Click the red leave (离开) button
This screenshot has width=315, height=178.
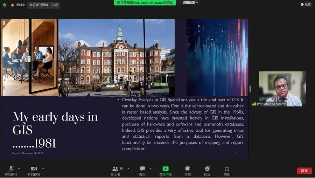(304, 171)
